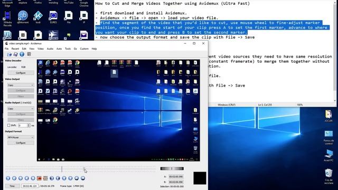
Task: Click the Play button in Avidemux controls
Action: [8, 178]
